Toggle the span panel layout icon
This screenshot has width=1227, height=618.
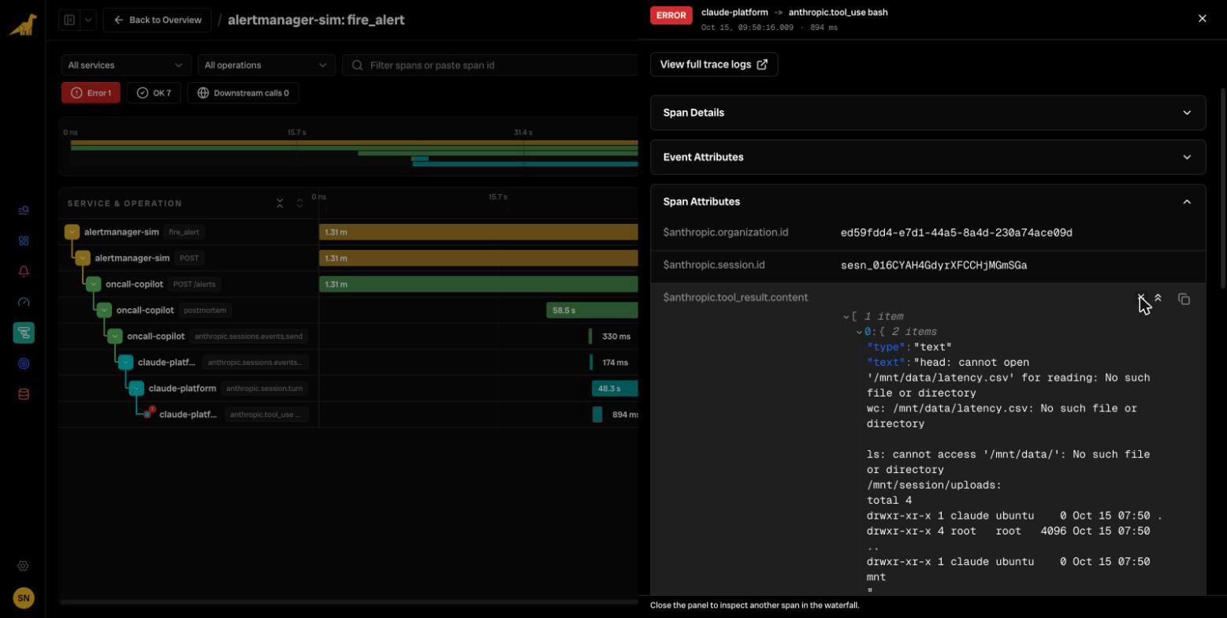pos(69,20)
